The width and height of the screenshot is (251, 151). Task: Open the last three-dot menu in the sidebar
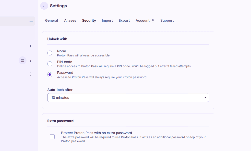tap(31, 74)
